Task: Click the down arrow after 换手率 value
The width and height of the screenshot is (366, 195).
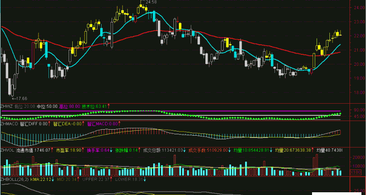Action: point(111,150)
